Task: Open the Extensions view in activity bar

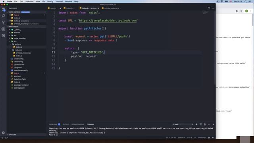Action: [3, 36]
